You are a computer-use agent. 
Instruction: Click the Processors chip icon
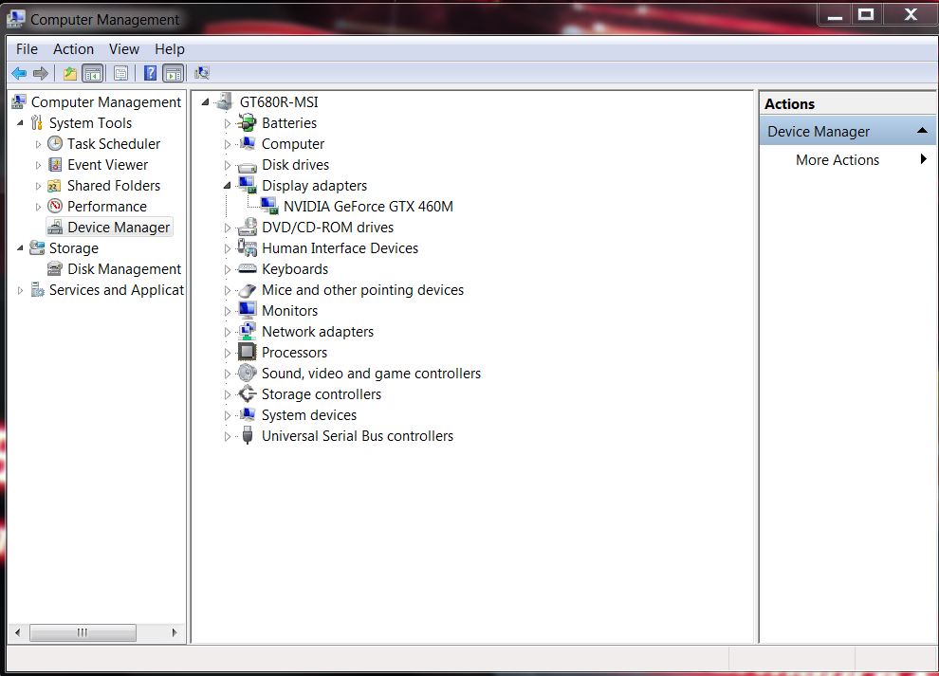coord(247,352)
